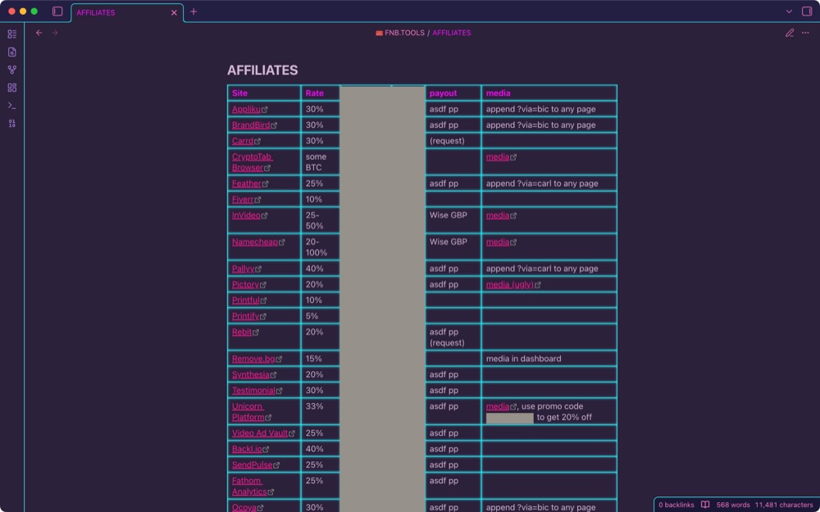Open the terminal prompt ribbon icon

coord(12,106)
